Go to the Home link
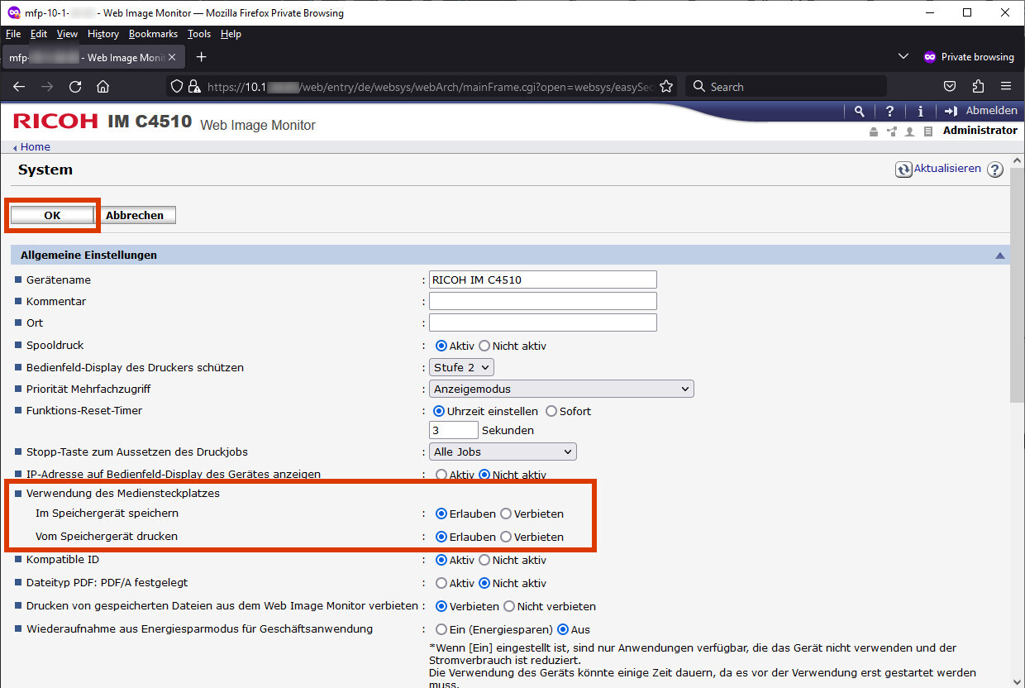This screenshot has height=688, width=1025. click(x=36, y=147)
